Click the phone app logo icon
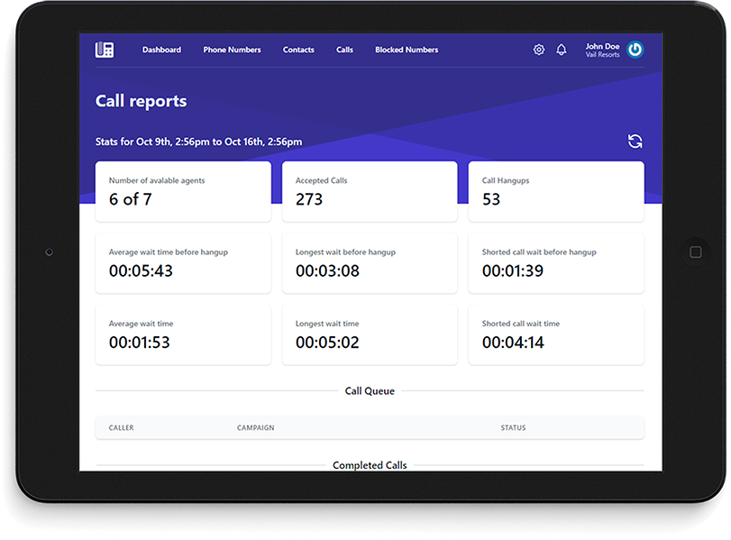This screenshot has height=540, width=731. [x=105, y=50]
